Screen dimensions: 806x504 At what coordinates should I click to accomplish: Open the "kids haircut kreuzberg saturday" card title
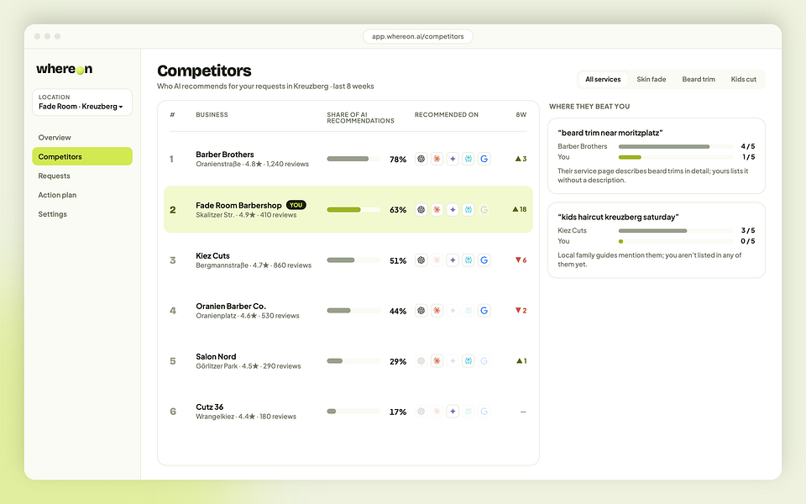619,217
